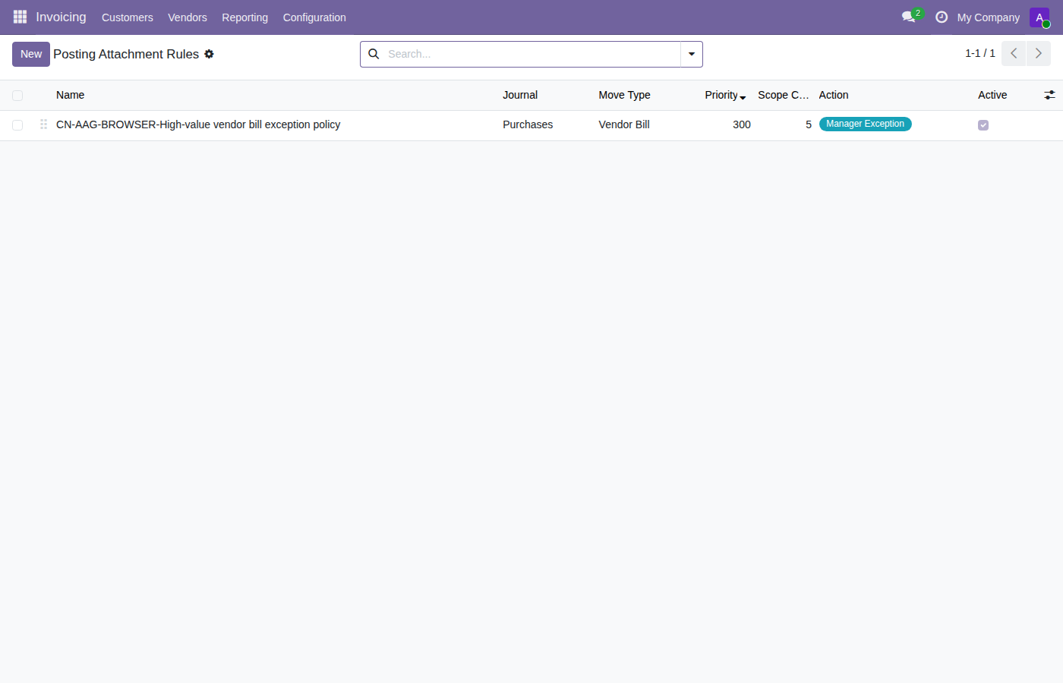The height and width of the screenshot is (683, 1063).
Task: Open the actions gear beside Posting Attachment Rules
Action: click(x=209, y=54)
